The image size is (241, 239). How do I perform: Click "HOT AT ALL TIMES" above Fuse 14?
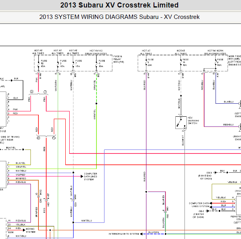tap(181, 52)
